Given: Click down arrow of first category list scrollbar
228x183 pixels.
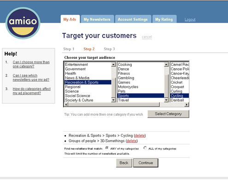Looking at the screenshot, I should point(113,100).
